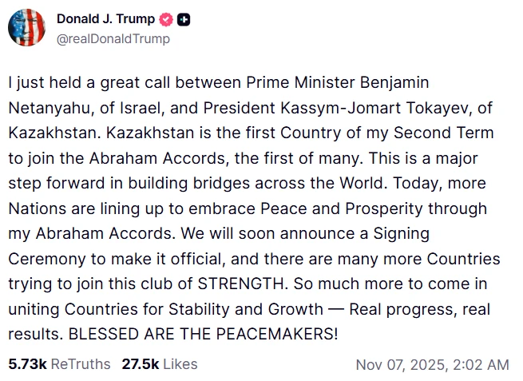Click the red verified checkmark badge
This screenshot has height=381, width=523.
(x=166, y=20)
